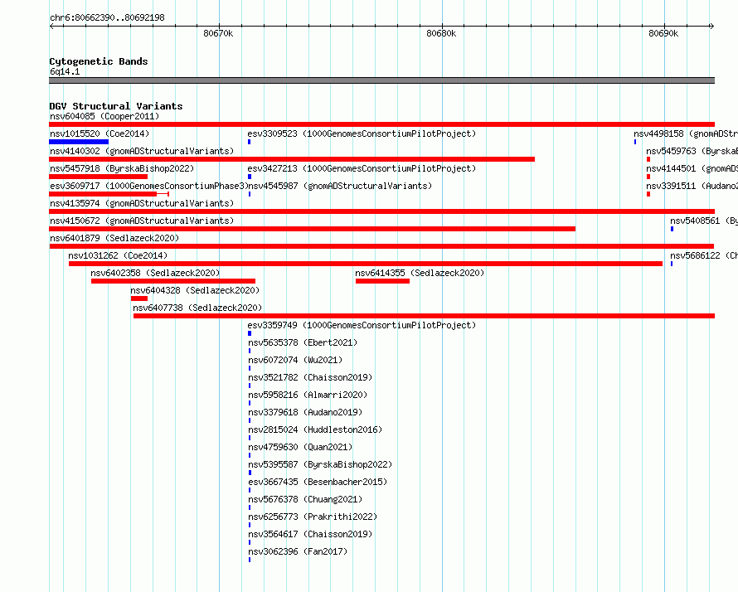
Task: Open nsv4144501 variant label
Action: [x=692, y=168]
